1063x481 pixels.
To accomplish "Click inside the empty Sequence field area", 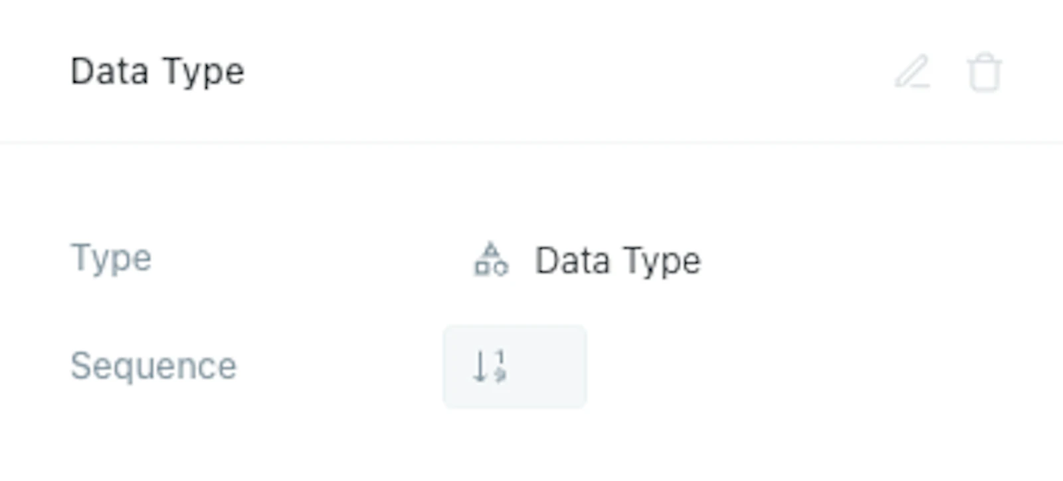I will [515, 366].
